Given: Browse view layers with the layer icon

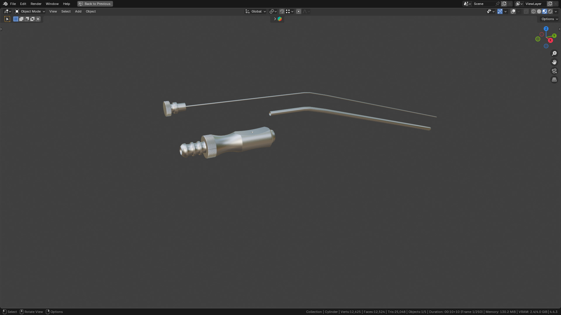Looking at the screenshot, I should click(x=519, y=4).
